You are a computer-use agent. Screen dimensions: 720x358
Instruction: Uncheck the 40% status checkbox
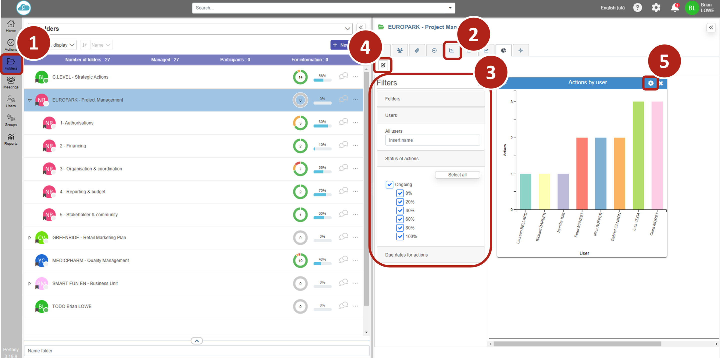[400, 210]
